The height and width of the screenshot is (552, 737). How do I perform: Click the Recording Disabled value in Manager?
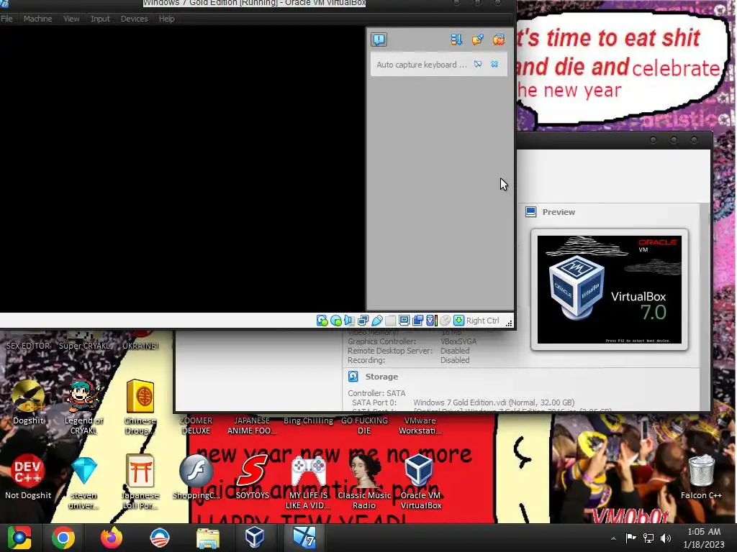point(455,361)
